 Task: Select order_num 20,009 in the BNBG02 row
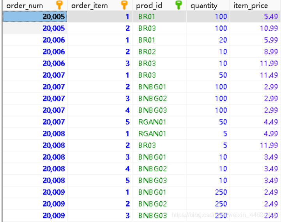tap(35, 204)
